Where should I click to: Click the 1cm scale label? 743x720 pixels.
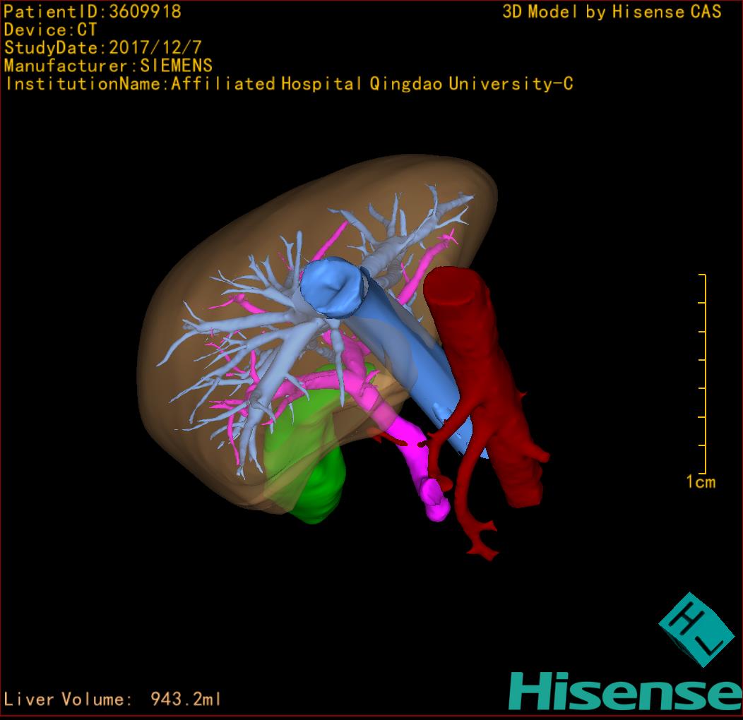tap(701, 482)
